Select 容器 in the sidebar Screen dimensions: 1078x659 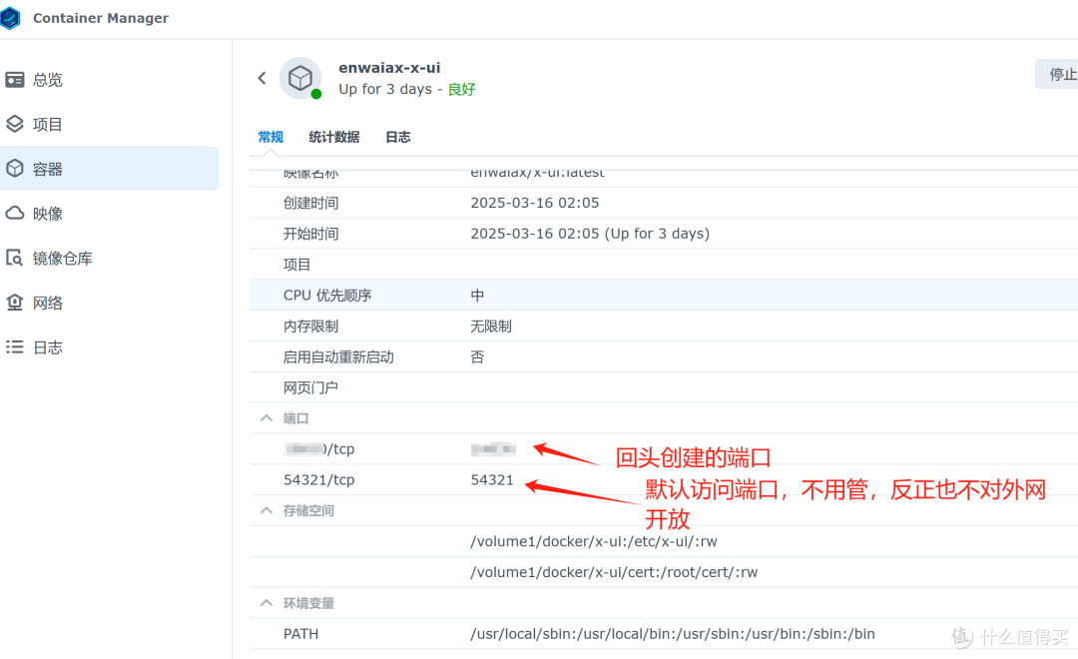point(48,169)
